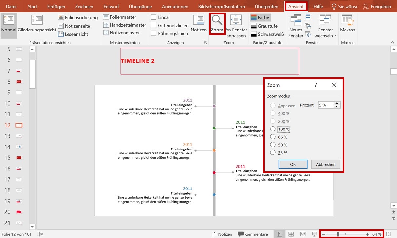The height and width of the screenshot is (238, 397).
Task: Open Anzeigen group dialog launcher
Action: [206, 43]
